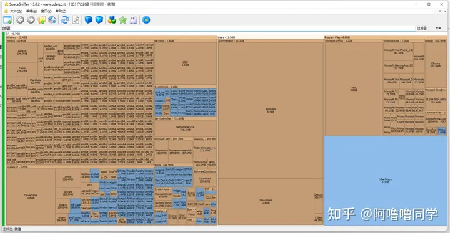Open the 编辑 menu
The image size is (450, 233).
tap(32, 11)
